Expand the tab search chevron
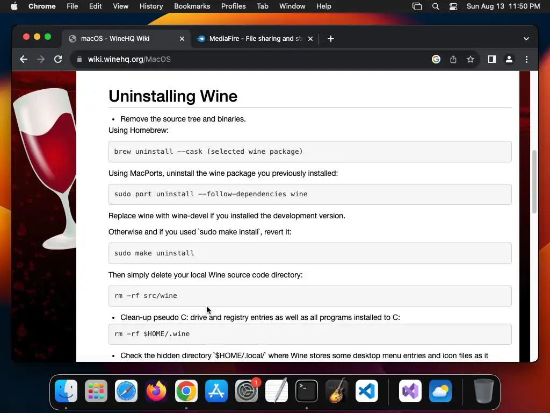Image resolution: width=550 pixels, height=413 pixels. (x=526, y=39)
